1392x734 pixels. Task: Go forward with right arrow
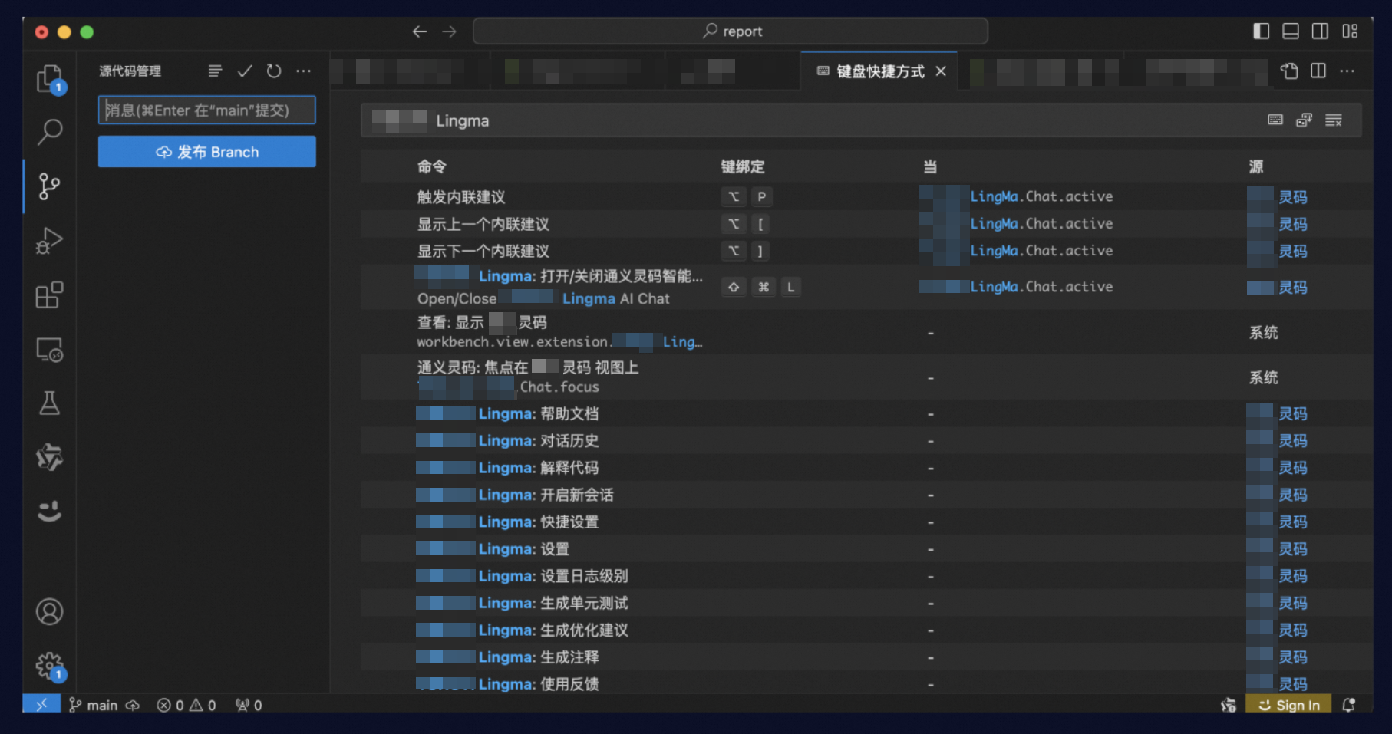(x=450, y=31)
